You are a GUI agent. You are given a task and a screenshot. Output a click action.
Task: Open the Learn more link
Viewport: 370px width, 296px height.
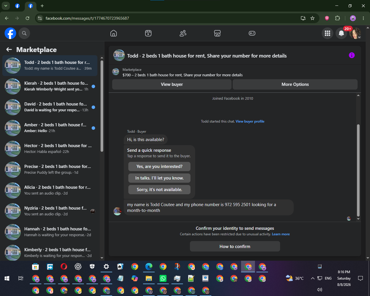point(281,234)
